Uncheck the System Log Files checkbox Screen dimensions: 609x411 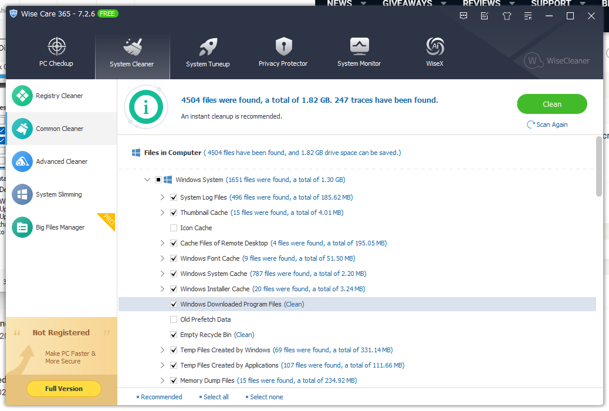point(174,197)
